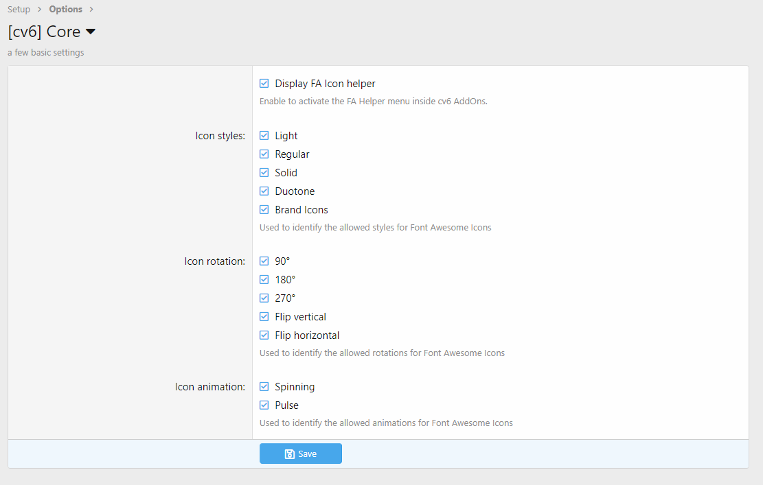Uncheck Flip vertical rotation

(264, 317)
